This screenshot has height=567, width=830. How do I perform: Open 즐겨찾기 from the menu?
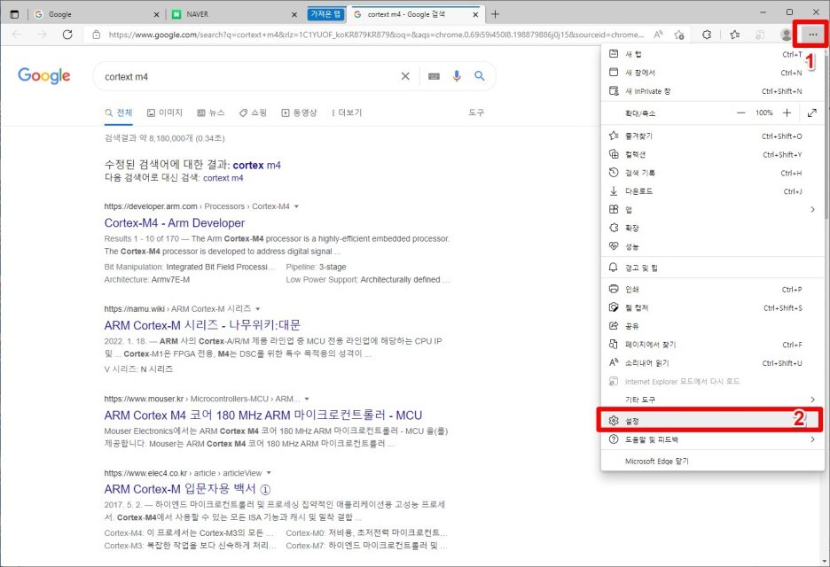[712, 136]
